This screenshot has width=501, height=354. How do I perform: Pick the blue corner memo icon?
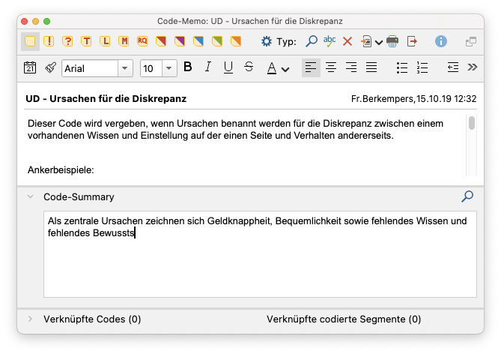198,41
